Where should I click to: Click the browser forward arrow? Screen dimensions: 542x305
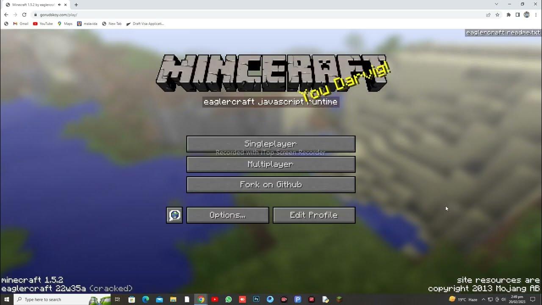(x=15, y=14)
